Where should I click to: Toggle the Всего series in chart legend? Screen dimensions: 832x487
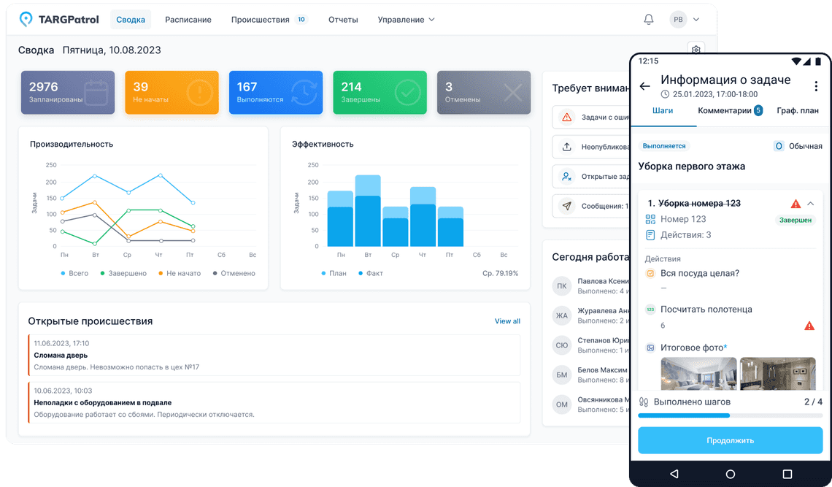[74, 273]
